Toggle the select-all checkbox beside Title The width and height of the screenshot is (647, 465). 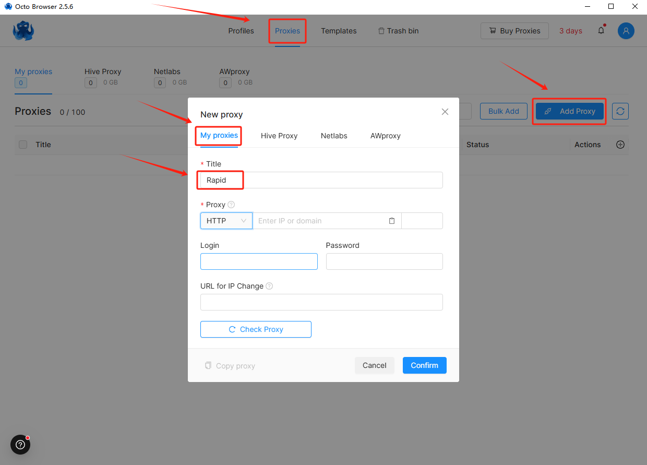coord(23,145)
